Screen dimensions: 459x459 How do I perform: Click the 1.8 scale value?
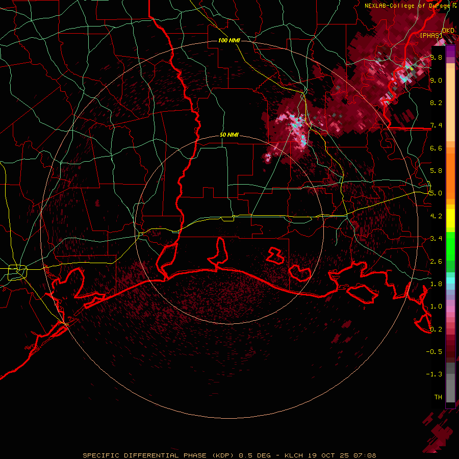436,284
